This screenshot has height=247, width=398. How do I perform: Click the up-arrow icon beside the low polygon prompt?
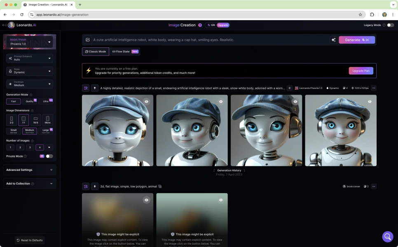click(95, 186)
